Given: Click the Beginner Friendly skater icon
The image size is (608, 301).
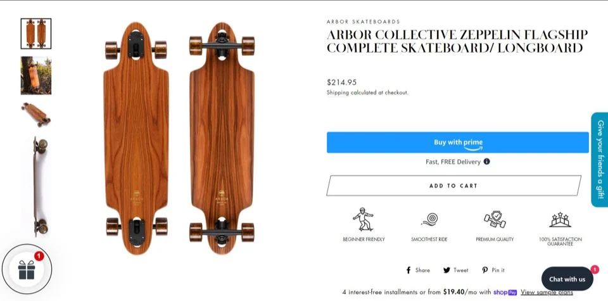Looking at the screenshot, I should click(x=364, y=219).
